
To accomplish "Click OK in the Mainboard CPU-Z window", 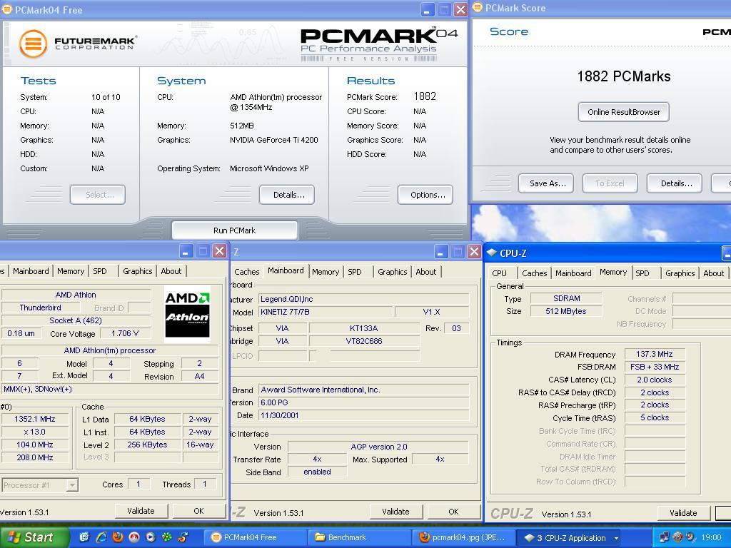I will [x=453, y=511].
